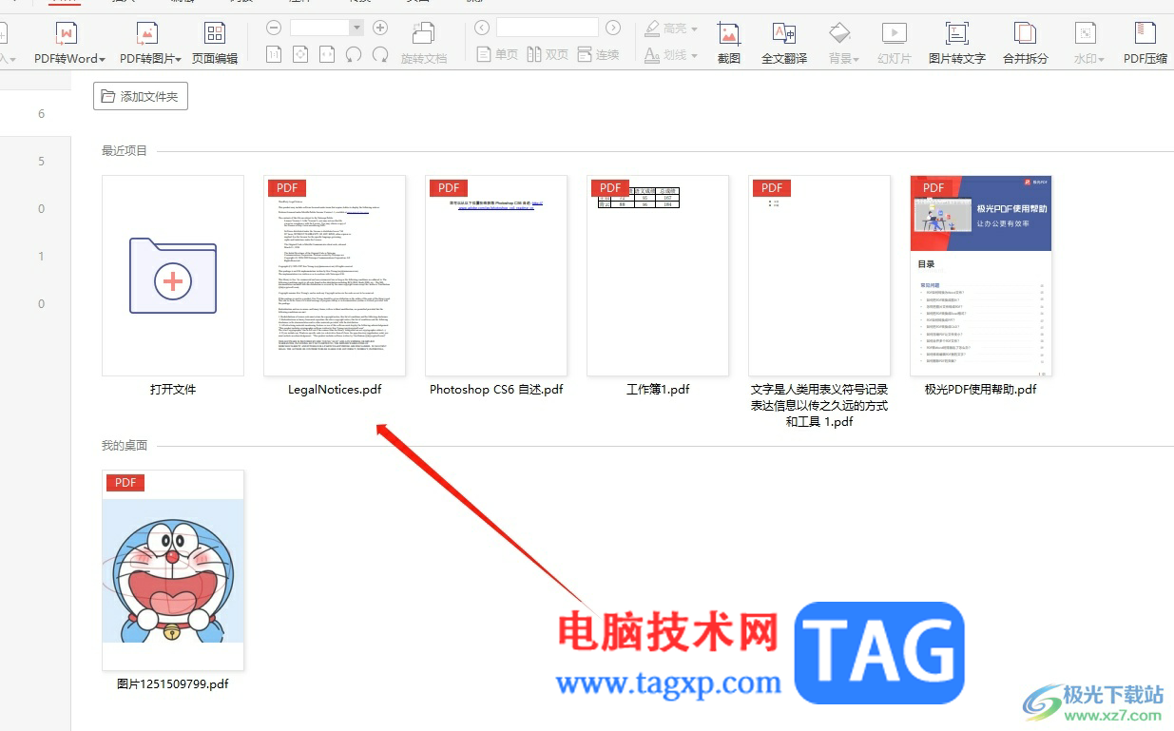Open the PDF转图片 converter
1174x731 pixels.
149,43
